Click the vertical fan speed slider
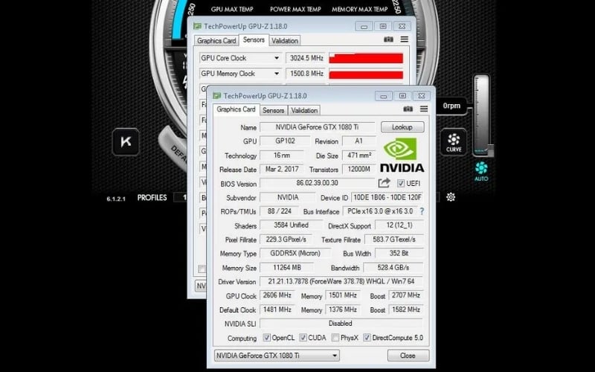Viewport: 595px width, 372px height. click(481, 115)
